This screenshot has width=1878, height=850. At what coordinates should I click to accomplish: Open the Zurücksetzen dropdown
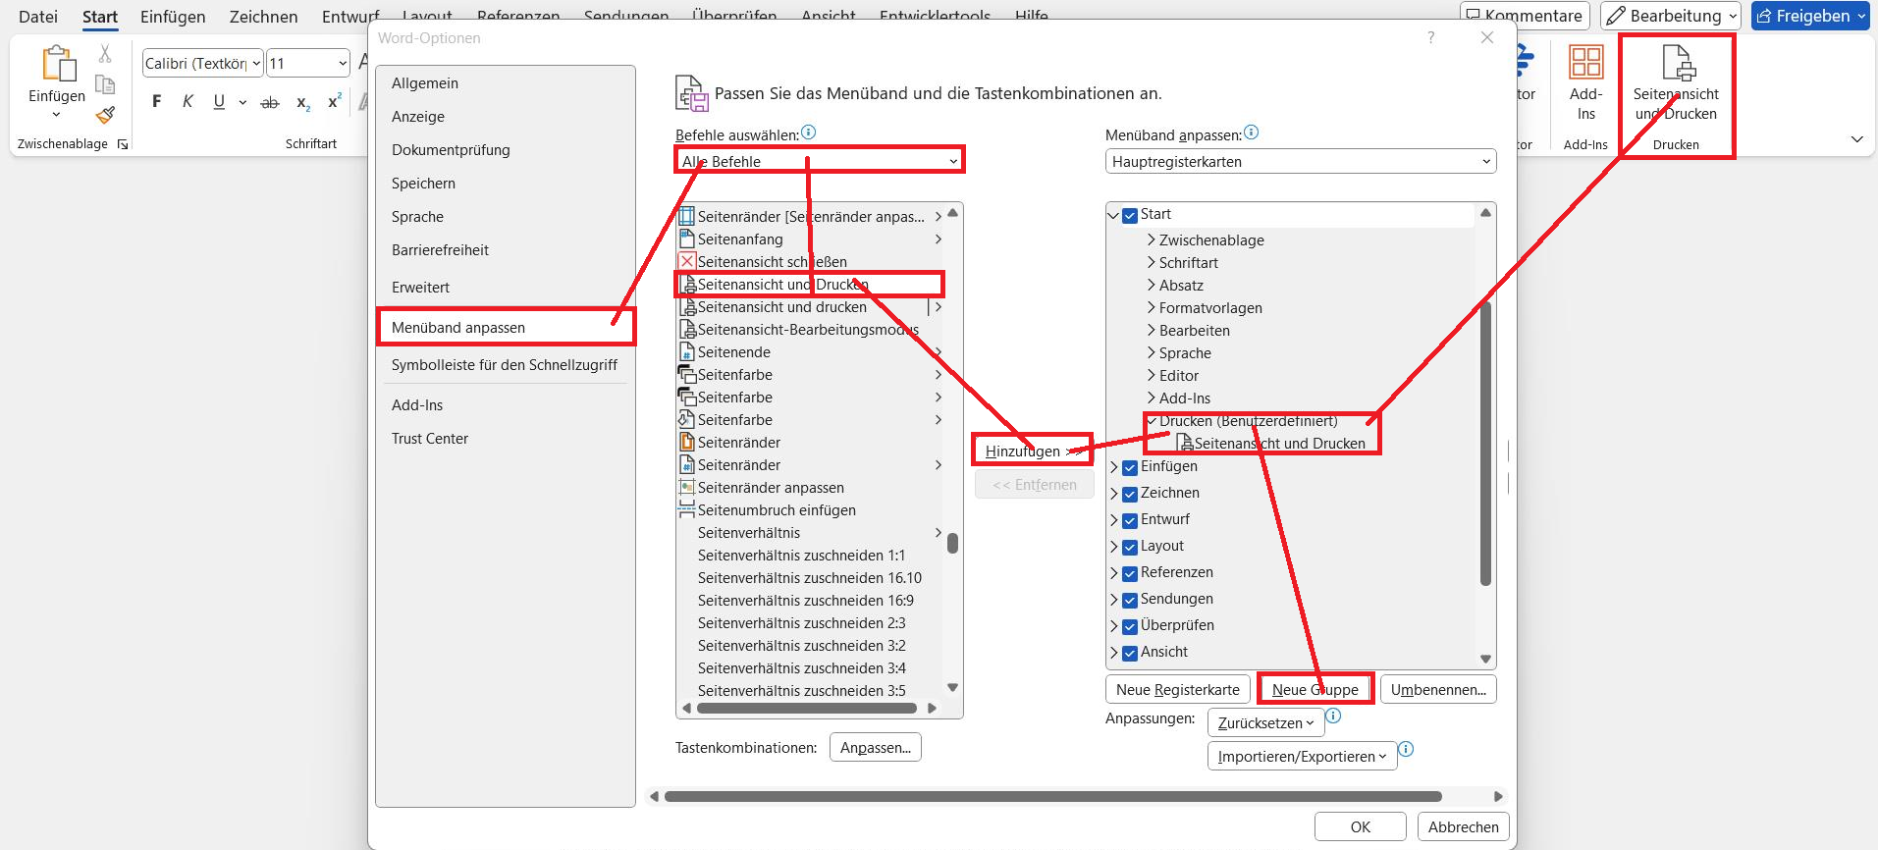point(1265,723)
